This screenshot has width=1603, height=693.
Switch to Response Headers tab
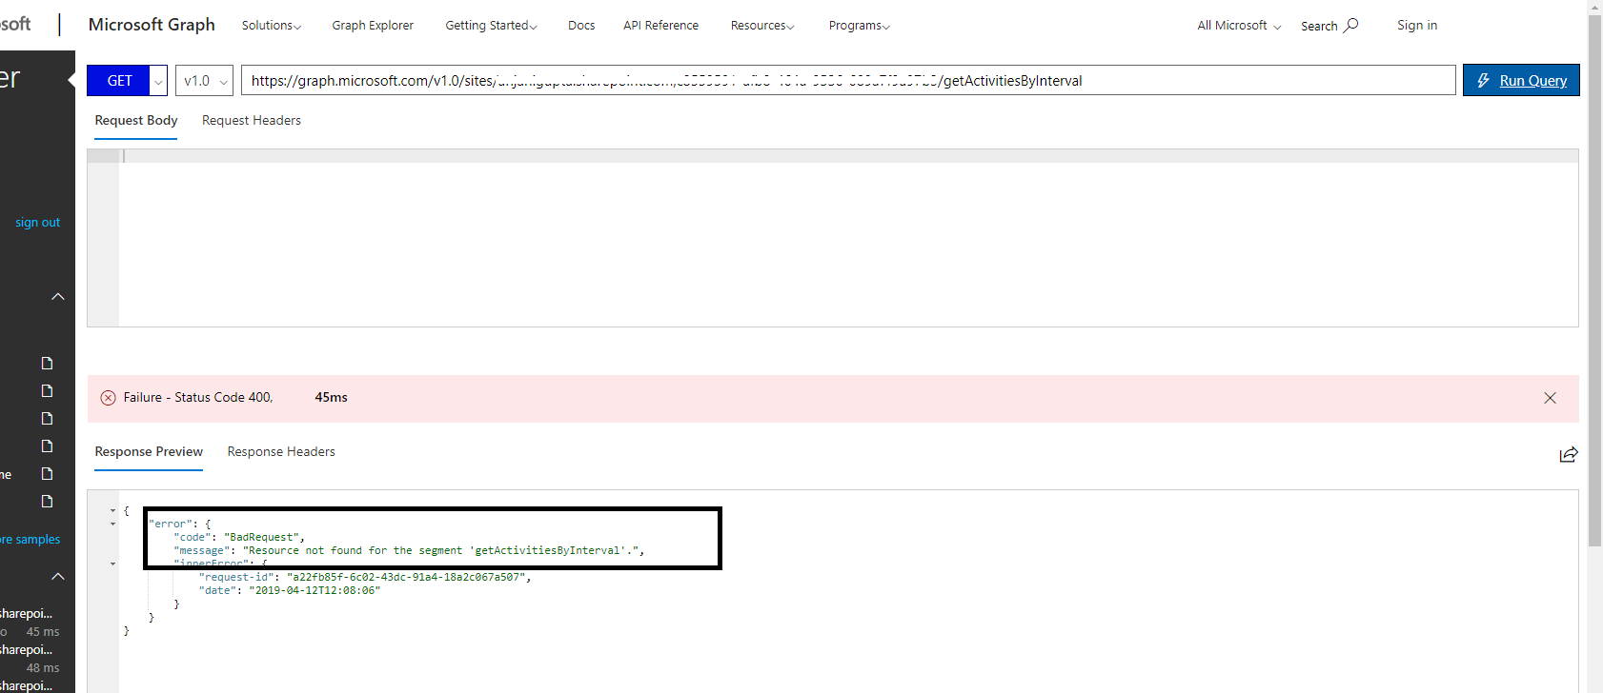[x=281, y=451]
